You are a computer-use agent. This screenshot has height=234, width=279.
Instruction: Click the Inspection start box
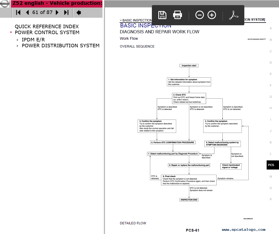coord(189,66)
